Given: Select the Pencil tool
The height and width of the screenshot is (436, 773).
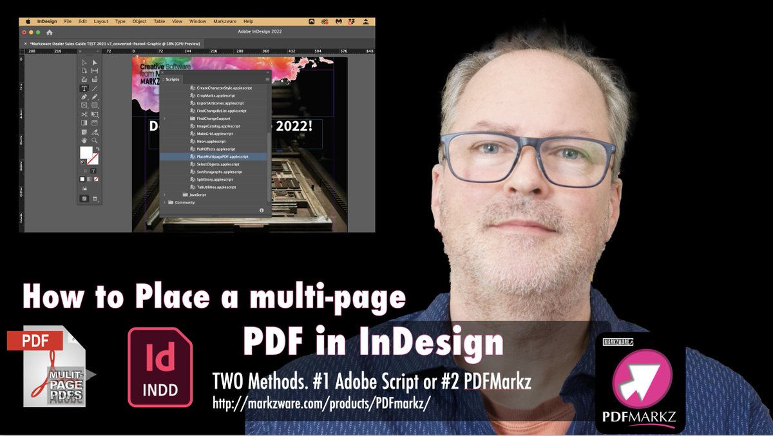Looking at the screenshot, I should click(x=95, y=97).
